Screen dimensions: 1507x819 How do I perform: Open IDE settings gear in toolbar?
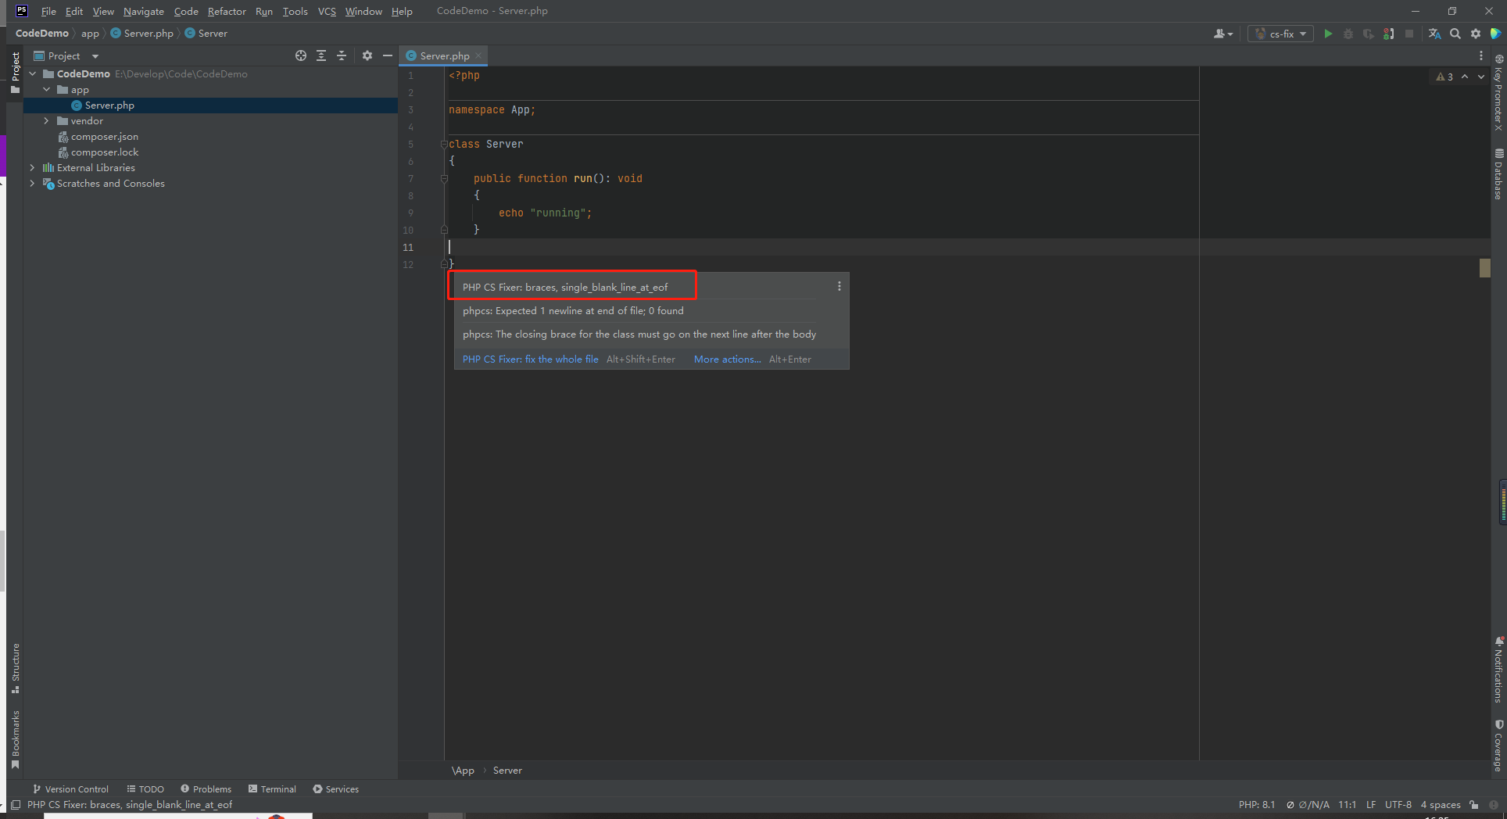tap(1475, 34)
